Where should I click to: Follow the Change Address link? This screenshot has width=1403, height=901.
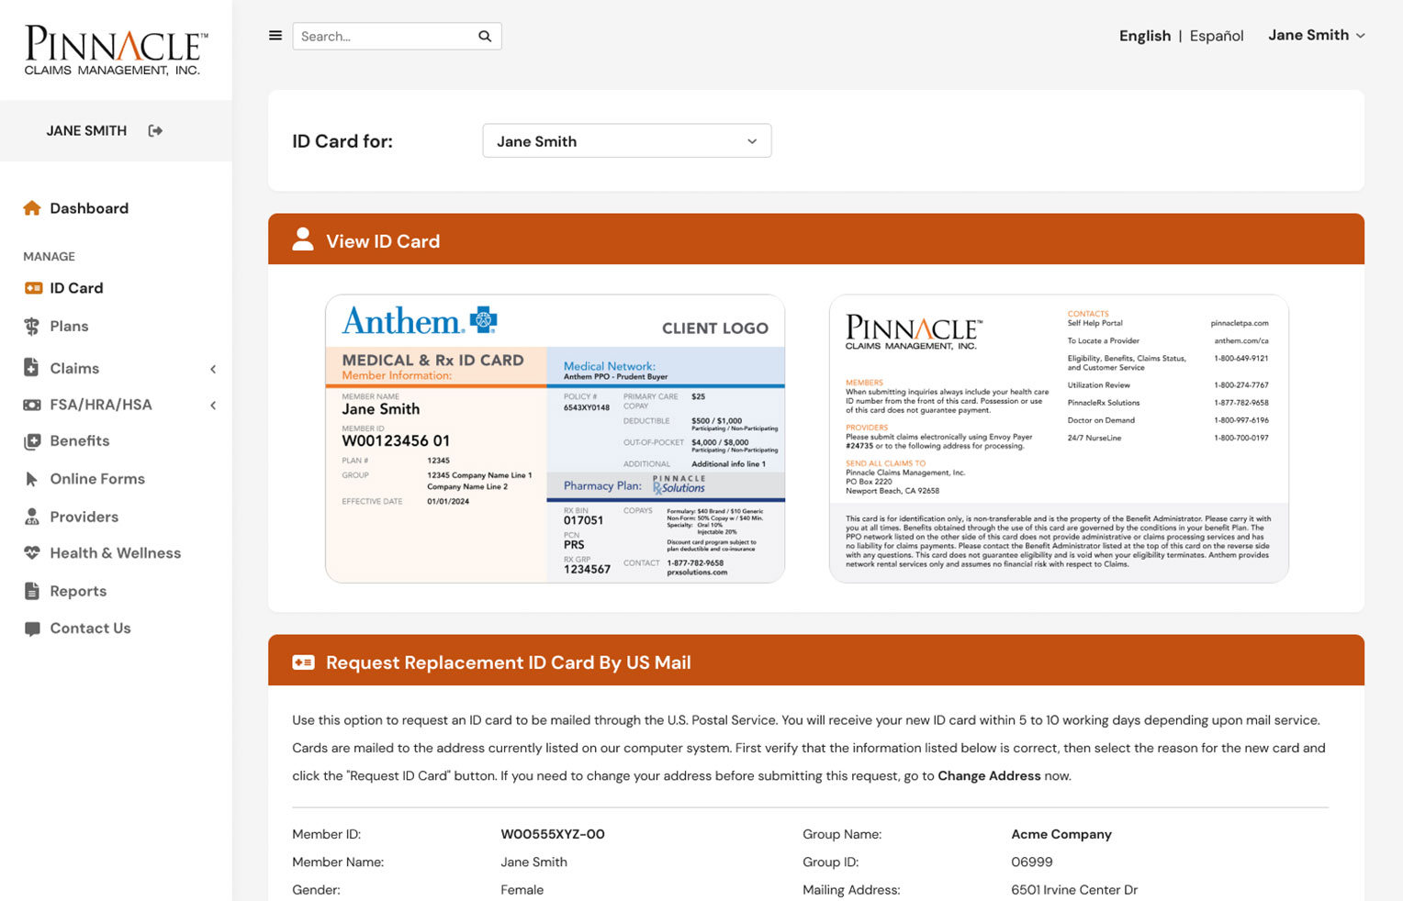(989, 776)
